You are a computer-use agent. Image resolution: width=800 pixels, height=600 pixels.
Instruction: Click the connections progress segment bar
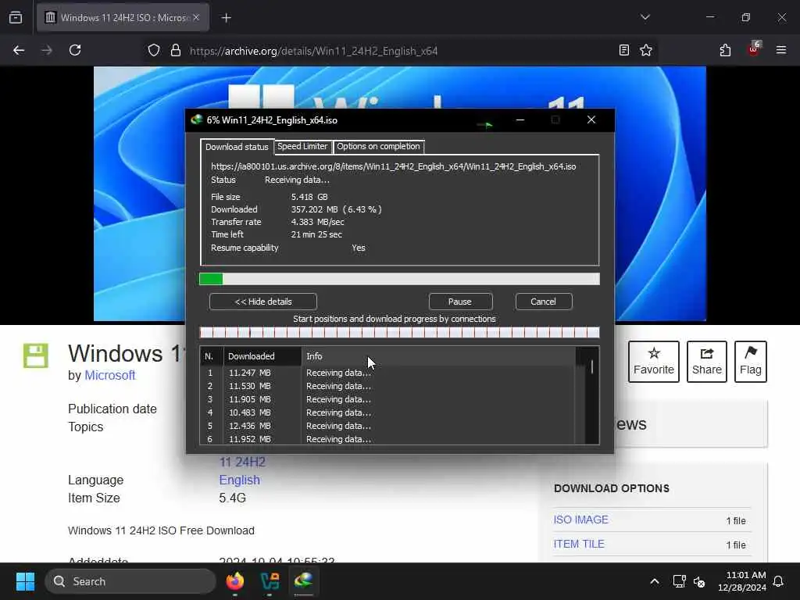399,333
